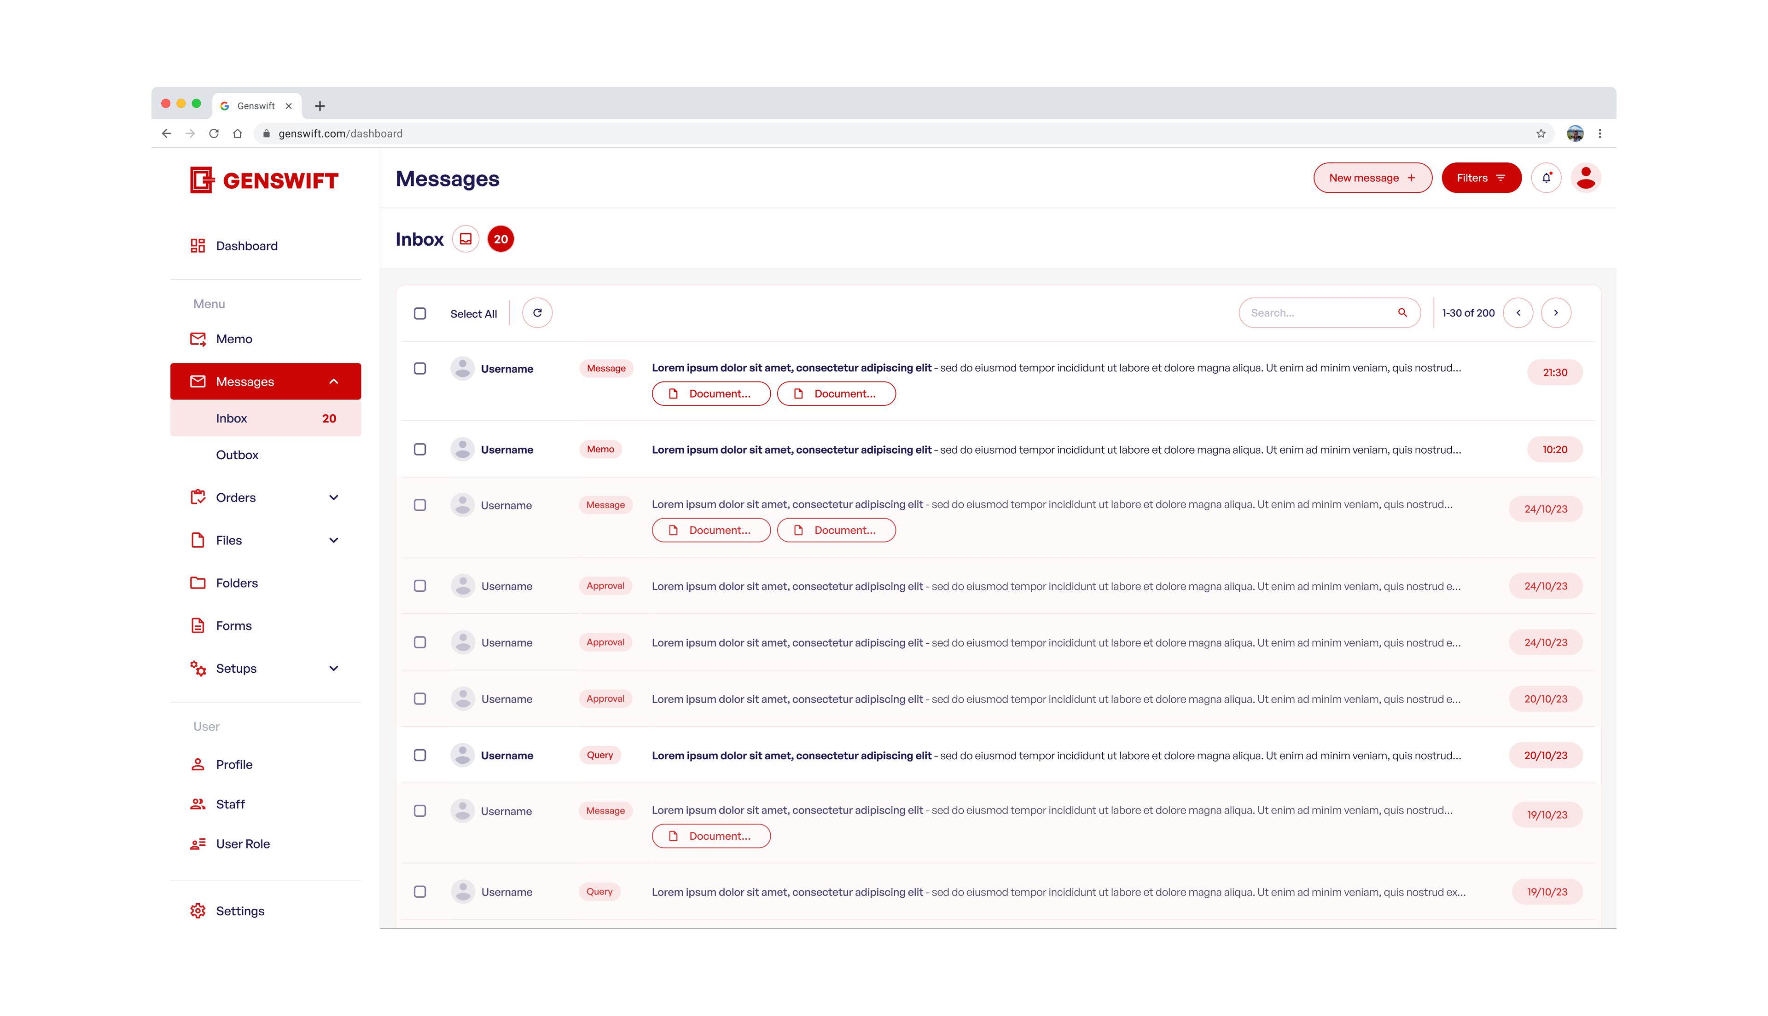Viewport: 1768px width, 1016px height.
Task: Open the Outbox tab
Action: [237, 454]
